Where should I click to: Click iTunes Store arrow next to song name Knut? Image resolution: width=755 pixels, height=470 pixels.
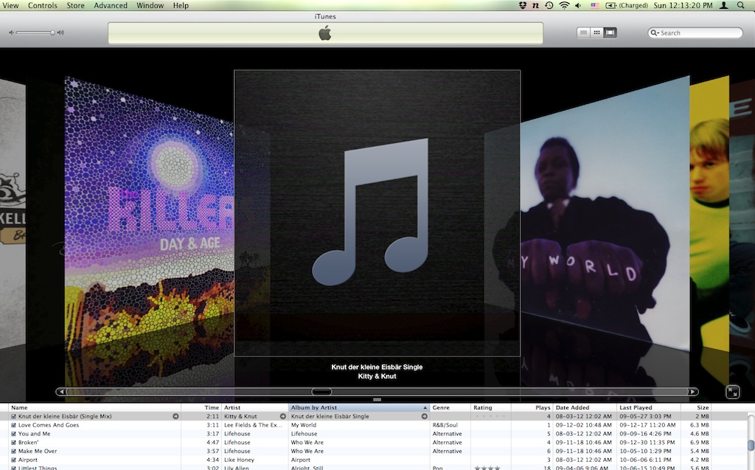175,416
